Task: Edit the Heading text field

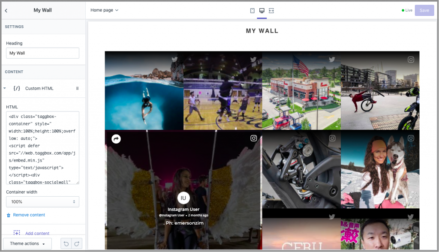Action: tap(42, 53)
